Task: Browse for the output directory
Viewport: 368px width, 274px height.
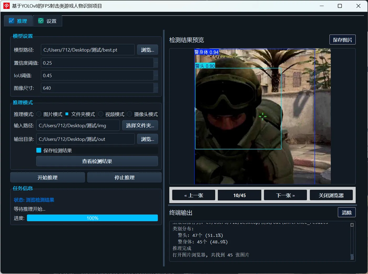Action: [x=147, y=139]
